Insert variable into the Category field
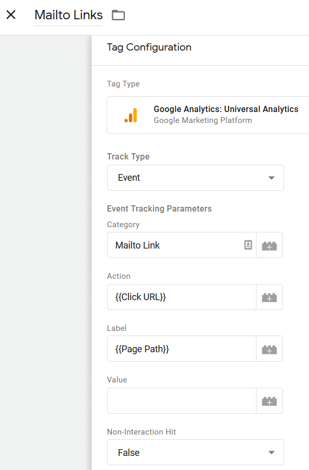 tap(269, 245)
